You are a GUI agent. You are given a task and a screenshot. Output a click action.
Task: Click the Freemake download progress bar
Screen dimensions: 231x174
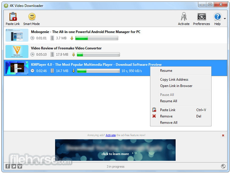pyautogui.click(x=98, y=55)
